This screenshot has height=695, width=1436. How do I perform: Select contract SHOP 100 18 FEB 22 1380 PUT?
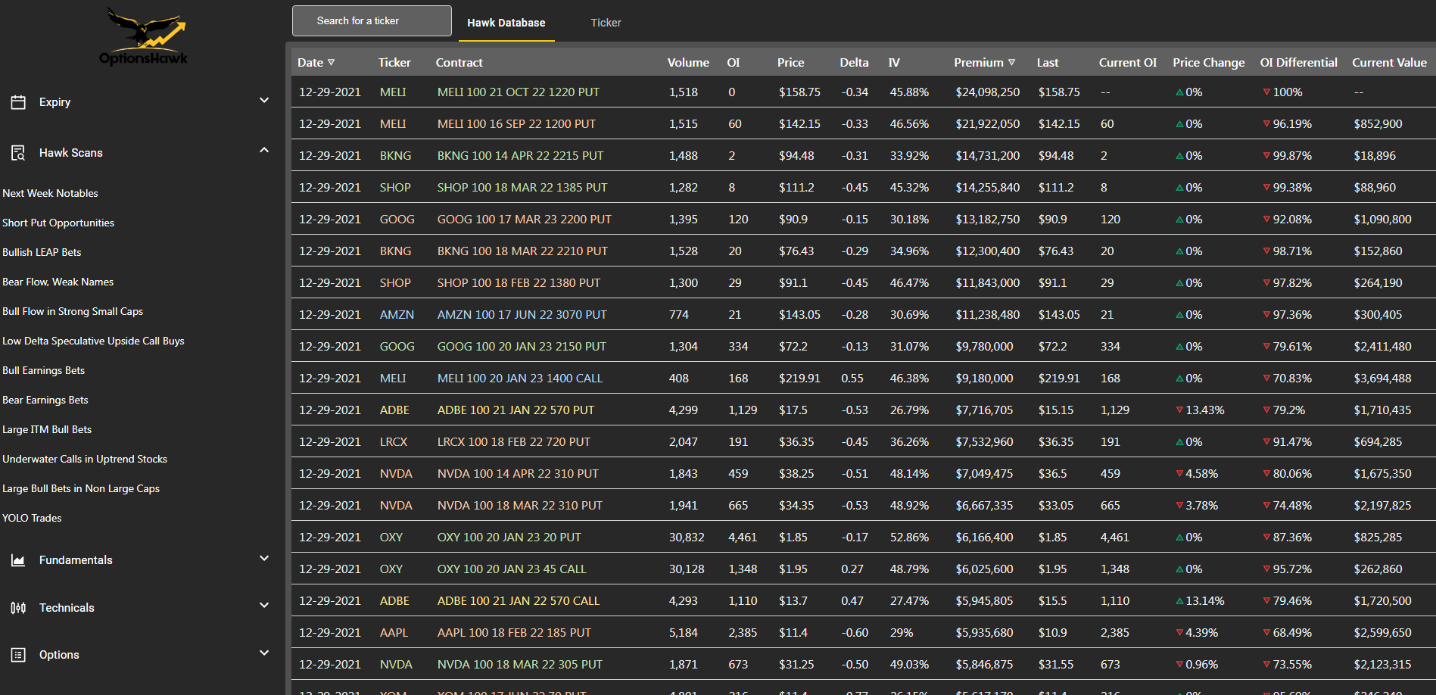tap(519, 283)
